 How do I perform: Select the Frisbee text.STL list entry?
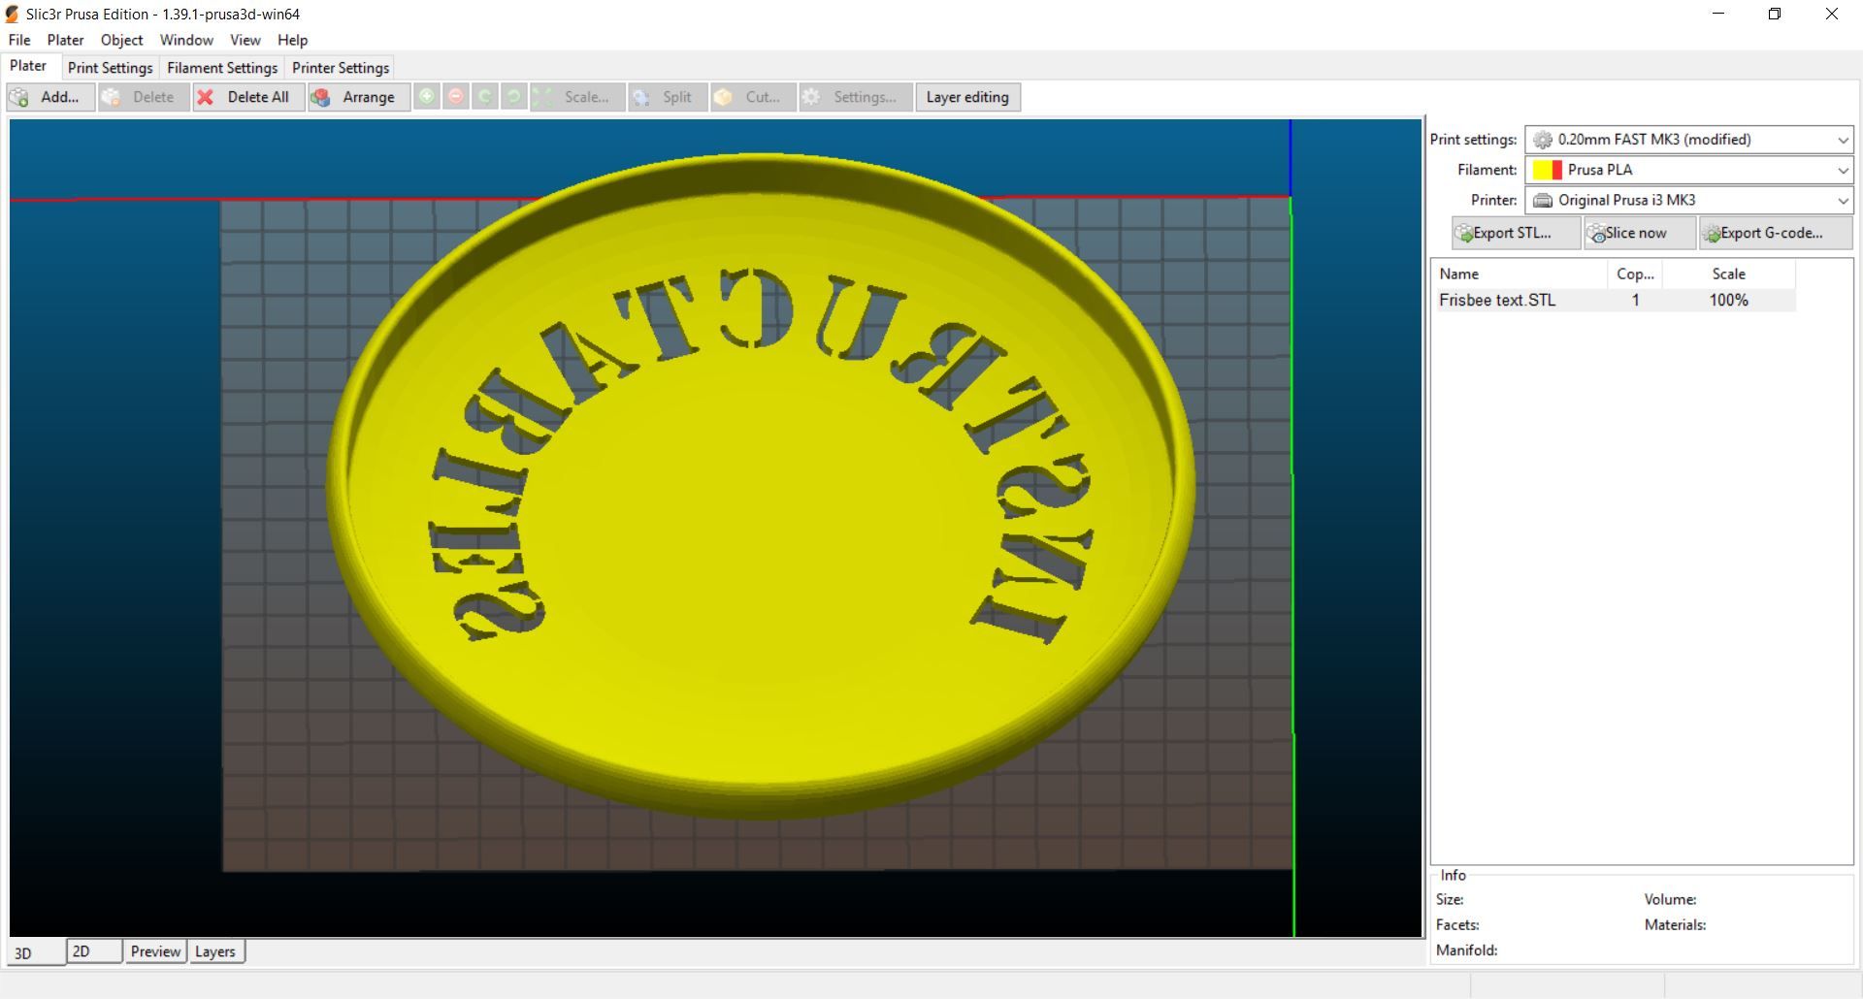click(1499, 300)
